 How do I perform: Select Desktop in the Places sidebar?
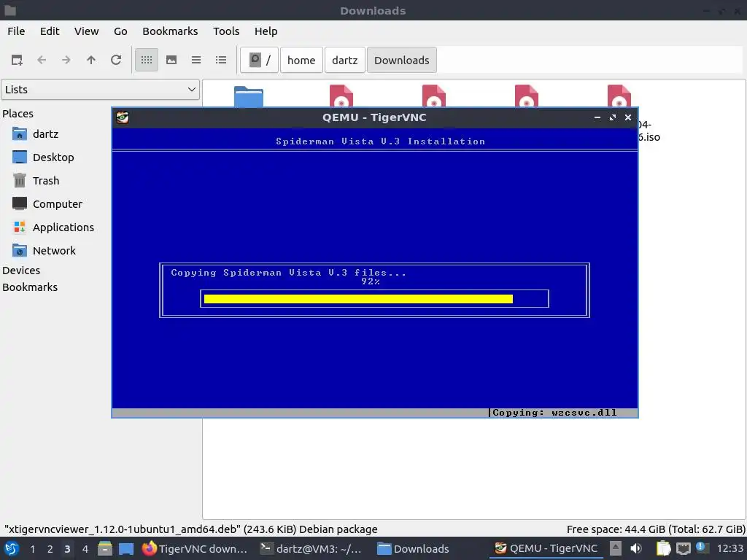pos(53,157)
